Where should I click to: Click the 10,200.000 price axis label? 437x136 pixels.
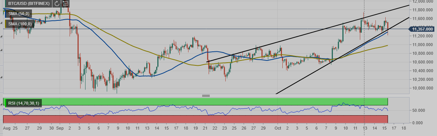point(423,79)
